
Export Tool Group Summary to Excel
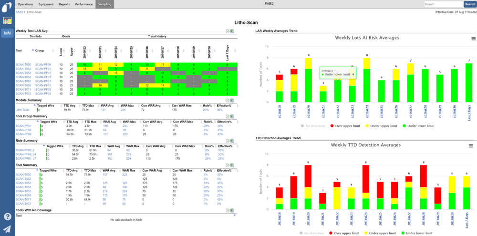click(232, 116)
